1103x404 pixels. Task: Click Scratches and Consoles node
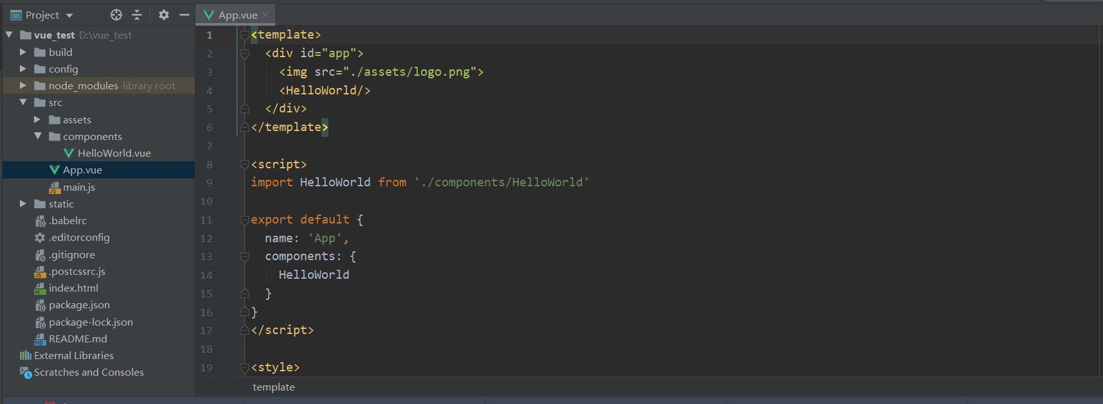click(89, 372)
